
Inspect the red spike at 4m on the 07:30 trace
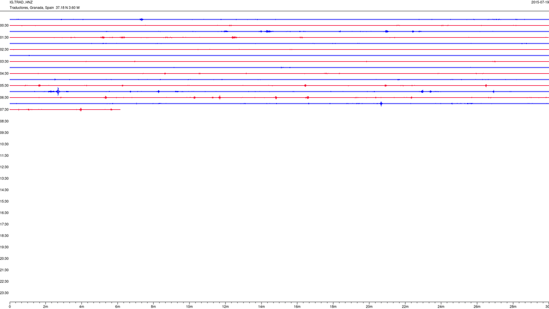point(81,110)
